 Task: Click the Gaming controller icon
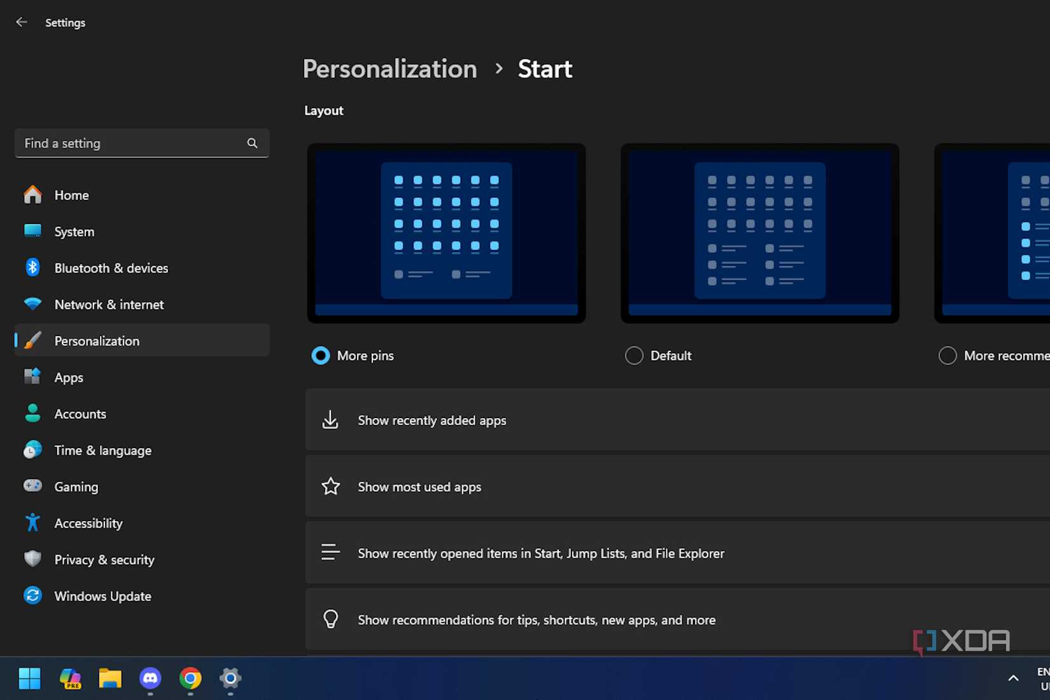(32, 486)
